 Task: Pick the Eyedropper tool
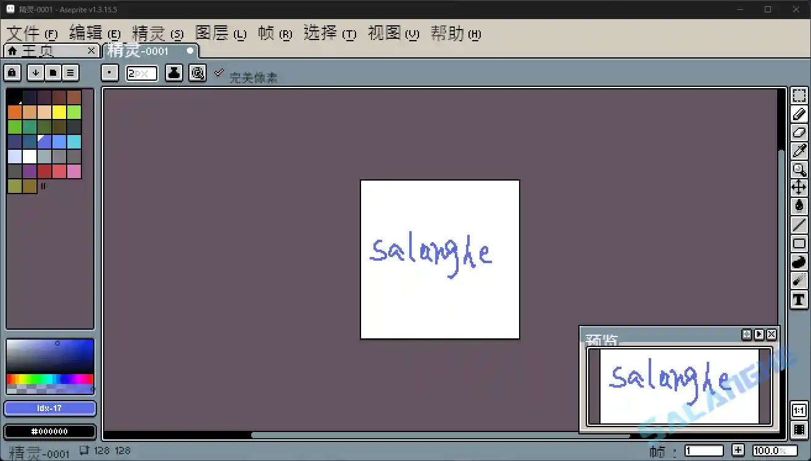(x=799, y=151)
